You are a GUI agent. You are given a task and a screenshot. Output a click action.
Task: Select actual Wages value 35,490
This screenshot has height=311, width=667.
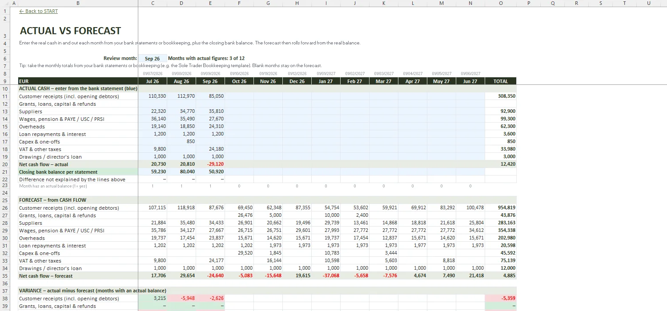tap(181, 119)
